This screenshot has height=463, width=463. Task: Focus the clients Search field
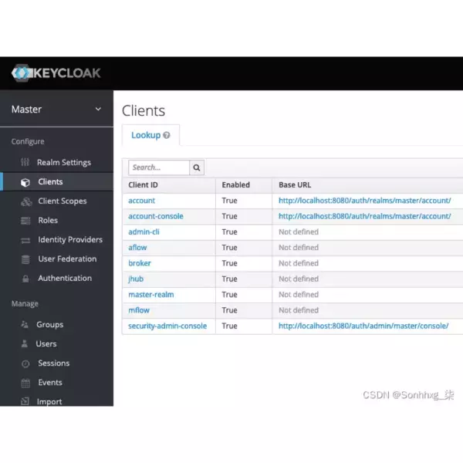point(159,167)
